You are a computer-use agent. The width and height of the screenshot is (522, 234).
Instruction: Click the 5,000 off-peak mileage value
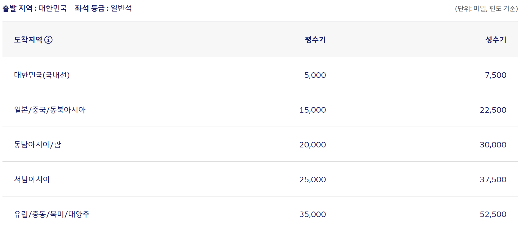(x=315, y=75)
